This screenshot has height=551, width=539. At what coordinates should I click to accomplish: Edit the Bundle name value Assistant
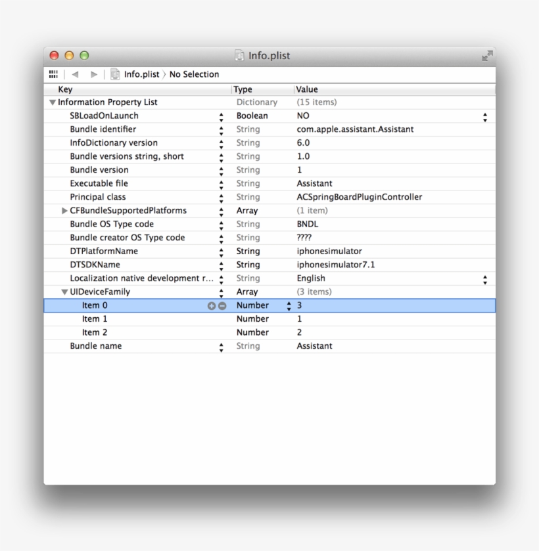point(314,346)
